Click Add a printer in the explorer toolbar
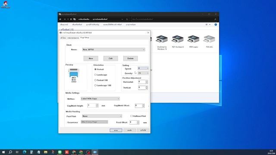The image size is (276, 155). (x=77, y=25)
